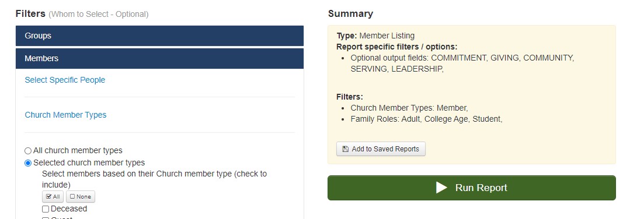
Task: Toggle the Church Member Types section link
Action: coord(65,115)
